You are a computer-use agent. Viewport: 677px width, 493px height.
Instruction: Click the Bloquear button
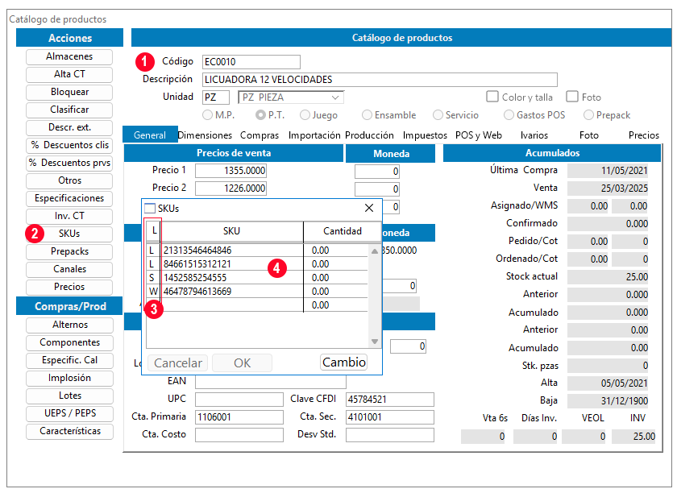tap(69, 92)
